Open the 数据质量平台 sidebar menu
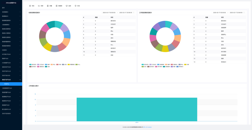252x130 pixels. (11, 92)
